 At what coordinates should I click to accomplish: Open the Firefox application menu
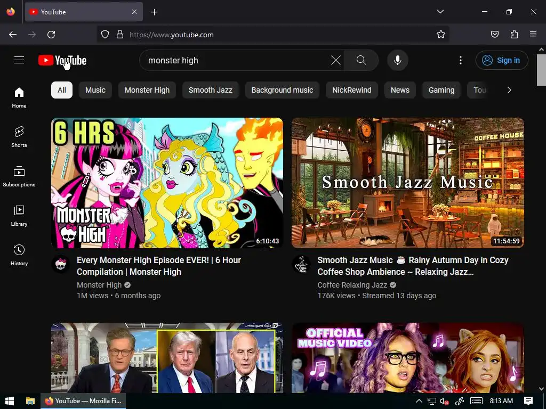[x=533, y=35]
